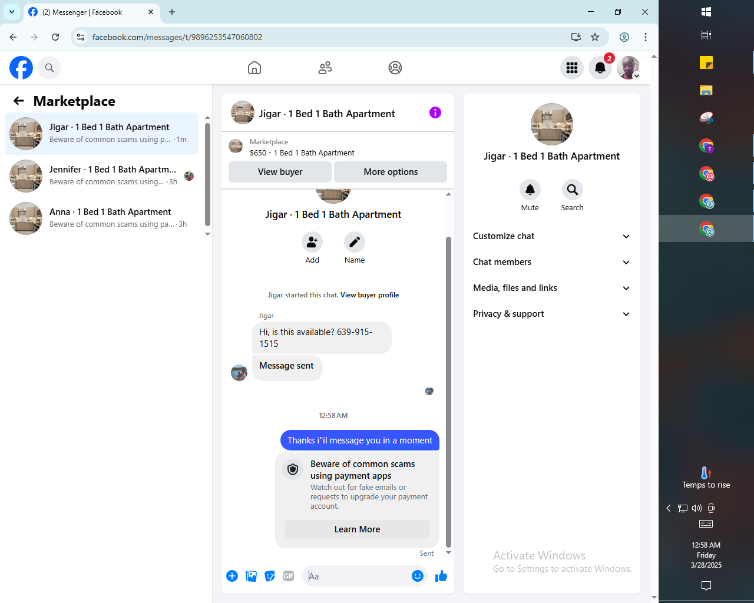Choose a GIF from the composer
Viewport: 754px width, 603px height.
289,576
